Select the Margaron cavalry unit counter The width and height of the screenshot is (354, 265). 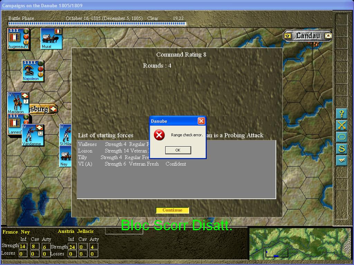(x=18, y=102)
